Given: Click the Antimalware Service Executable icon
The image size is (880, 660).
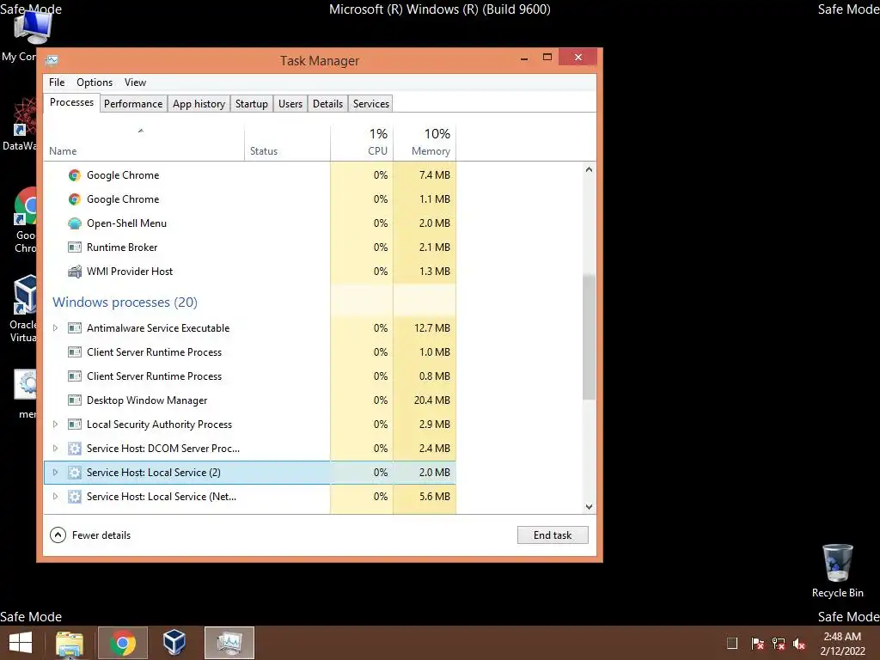Looking at the screenshot, I should [x=74, y=327].
